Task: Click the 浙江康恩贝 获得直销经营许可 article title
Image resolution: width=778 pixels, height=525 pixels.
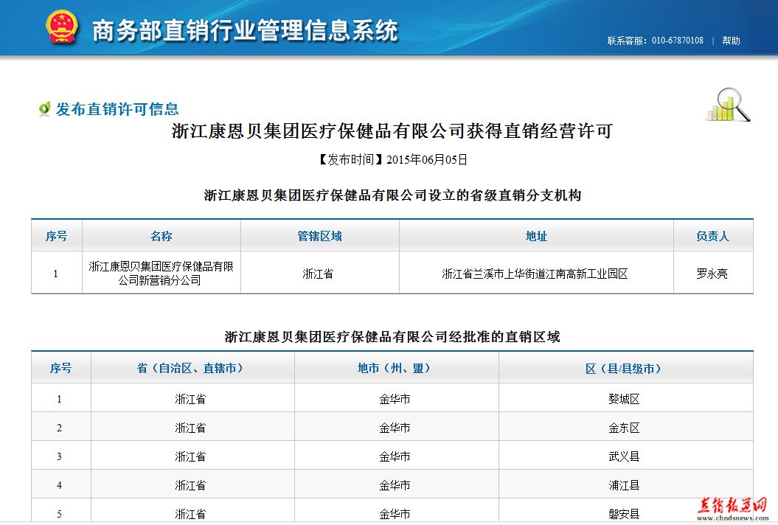Action: click(x=392, y=131)
